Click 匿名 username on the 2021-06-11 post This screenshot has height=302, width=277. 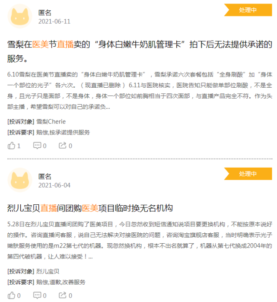click(45, 13)
